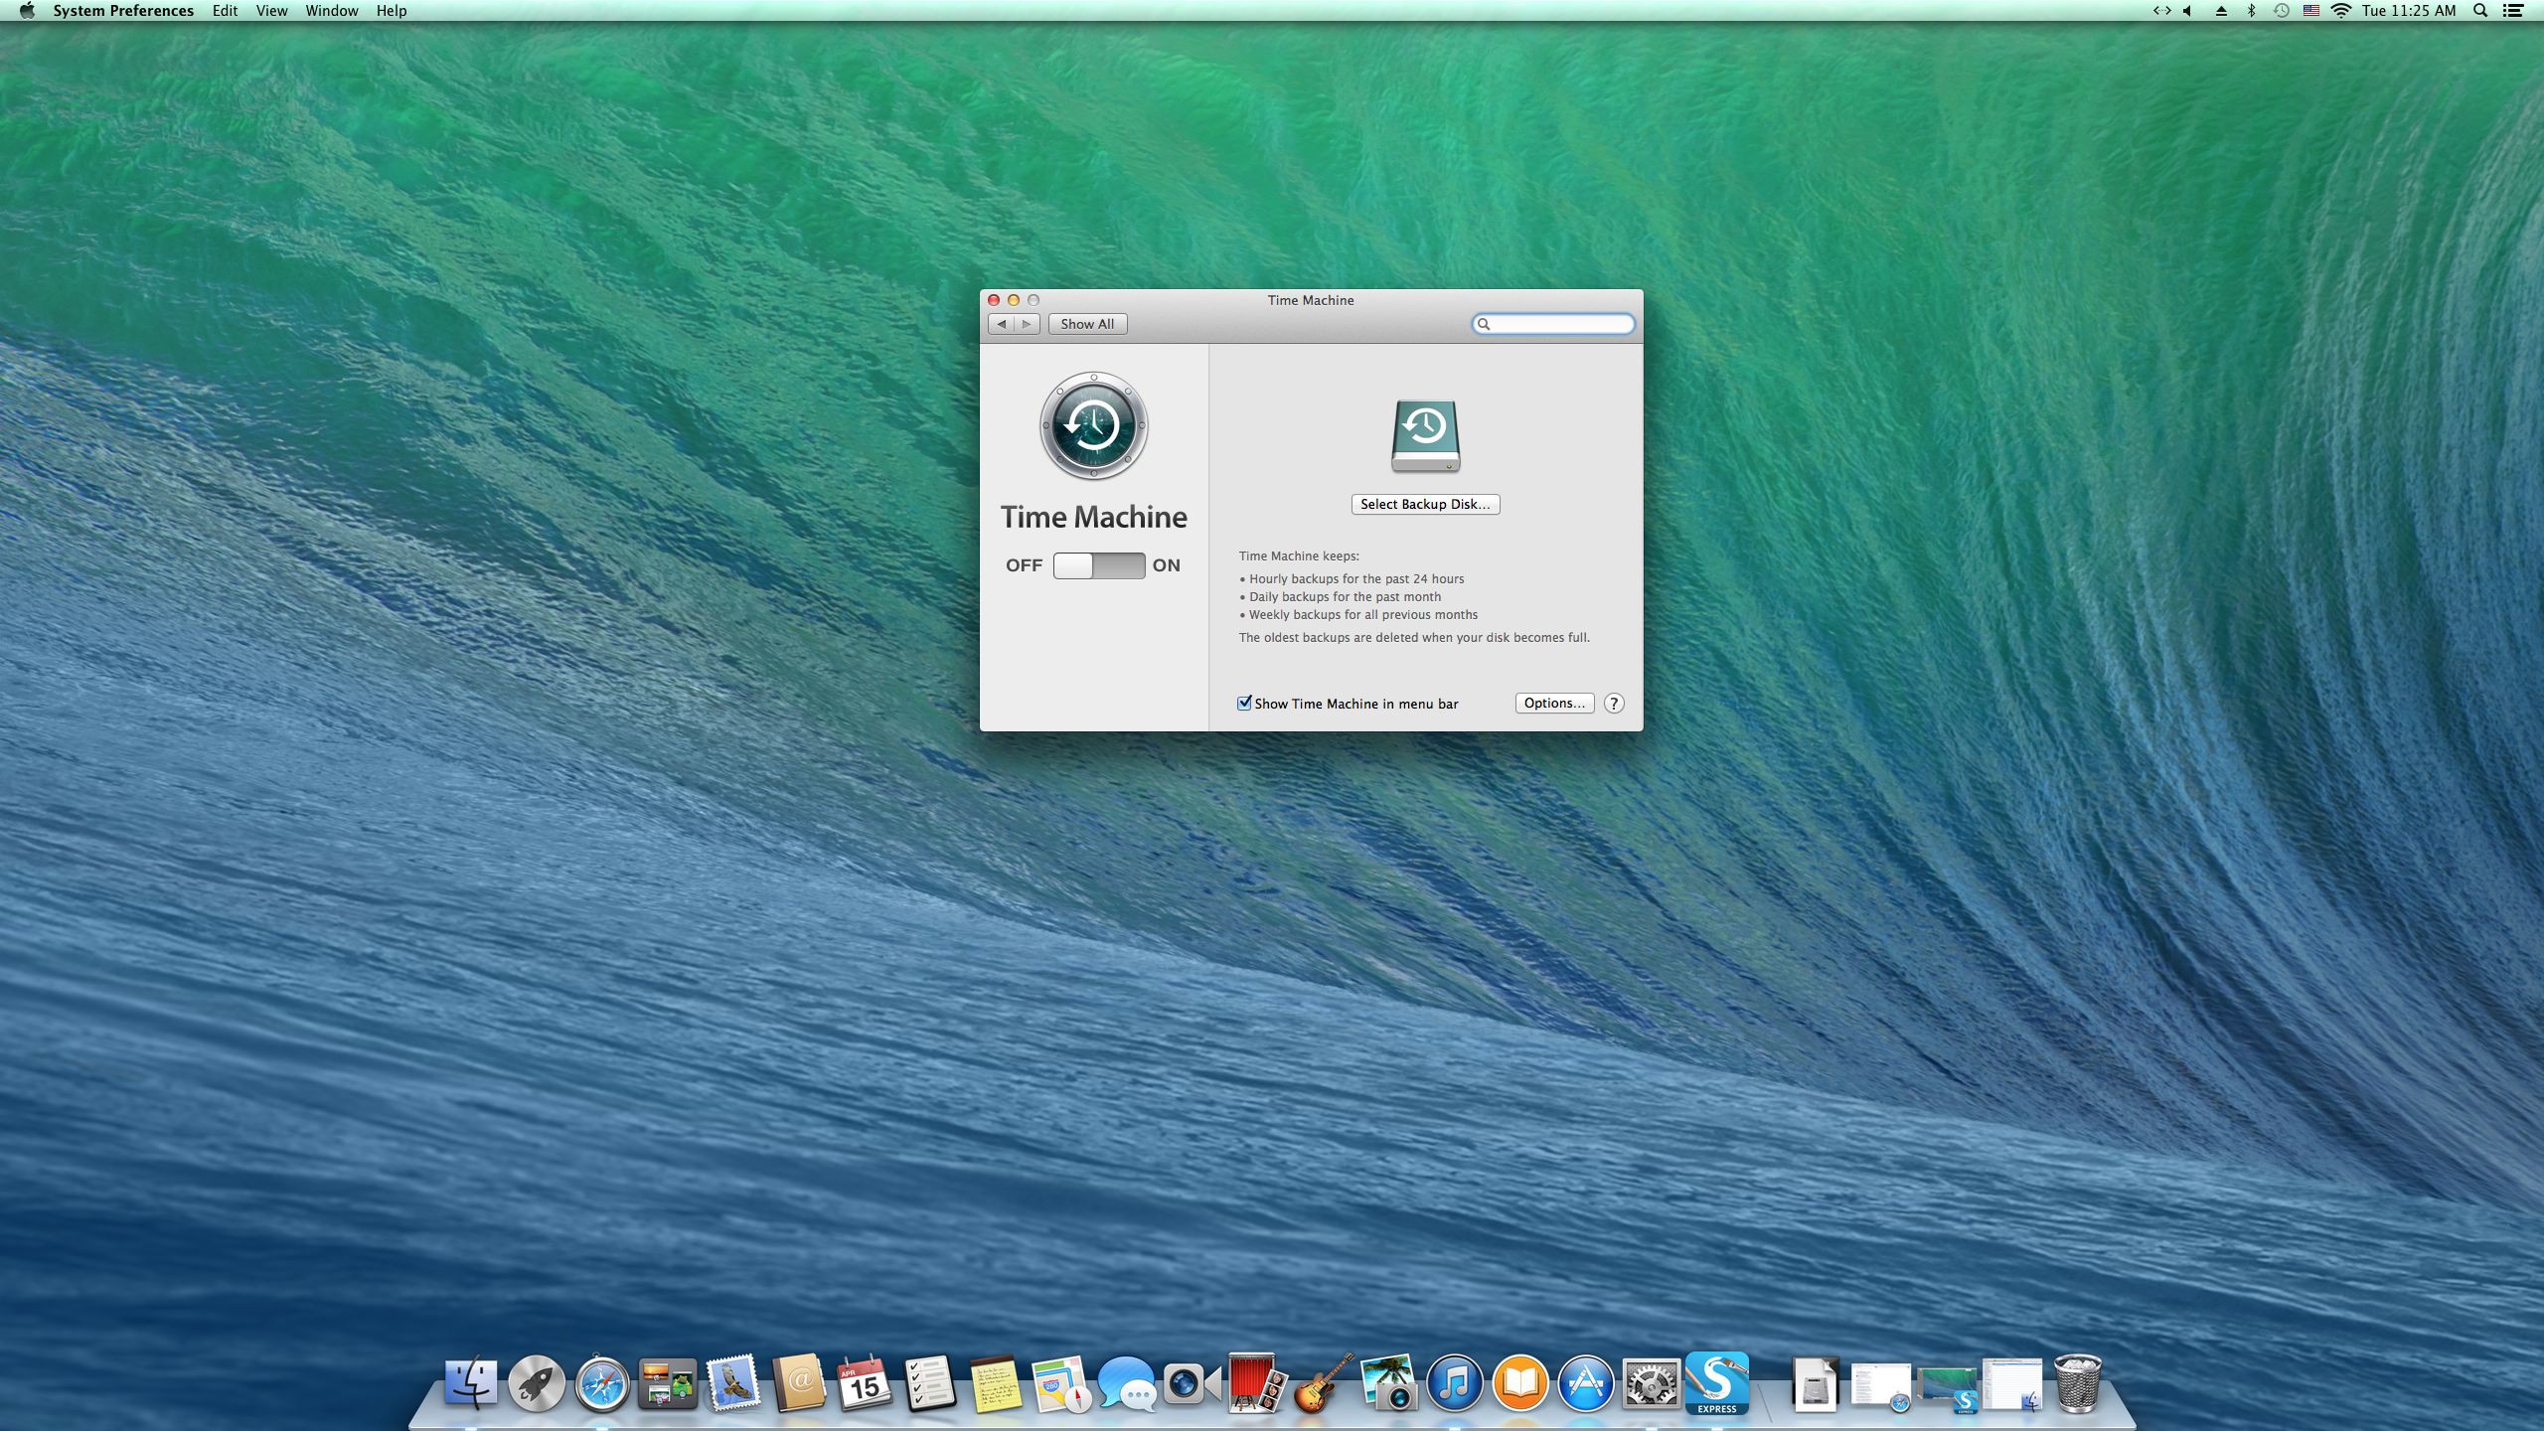The image size is (2544, 1431).
Task: Click System Preferences gear in Dock
Action: coord(1652,1382)
